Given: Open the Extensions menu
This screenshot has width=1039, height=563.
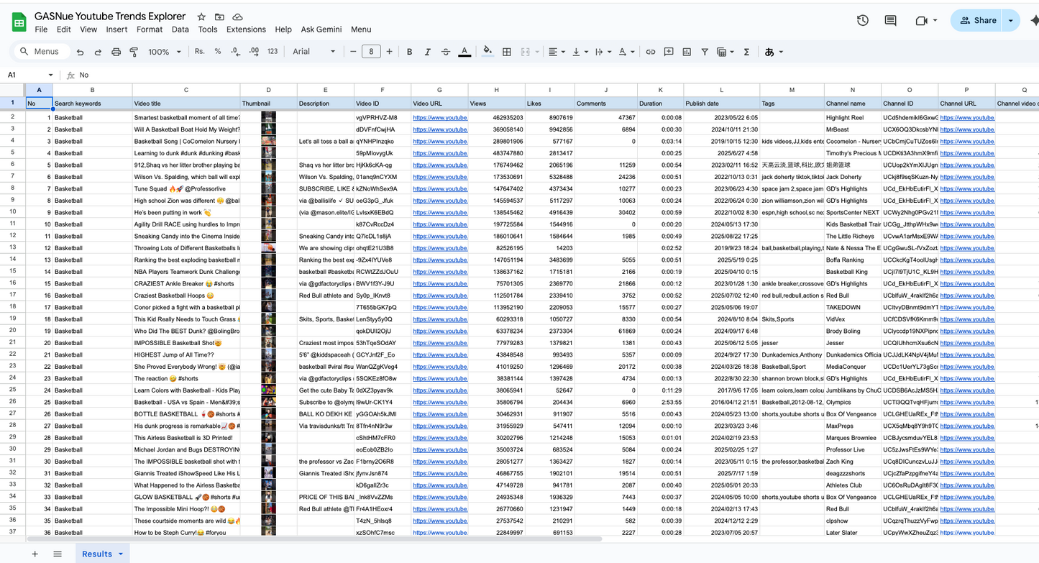Looking at the screenshot, I should (246, 29).
